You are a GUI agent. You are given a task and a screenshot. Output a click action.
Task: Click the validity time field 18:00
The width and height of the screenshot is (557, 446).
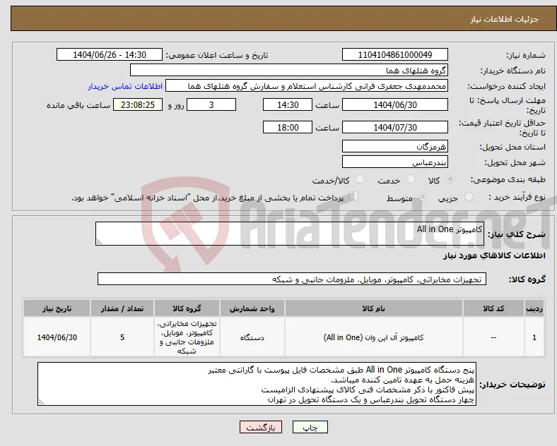288,127
